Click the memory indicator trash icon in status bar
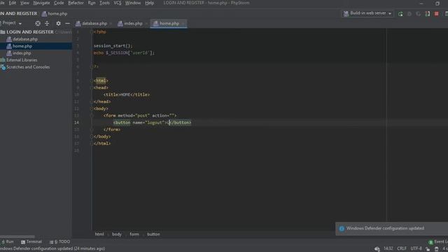Screen dimensions: 448x252 tap(437, 249)
